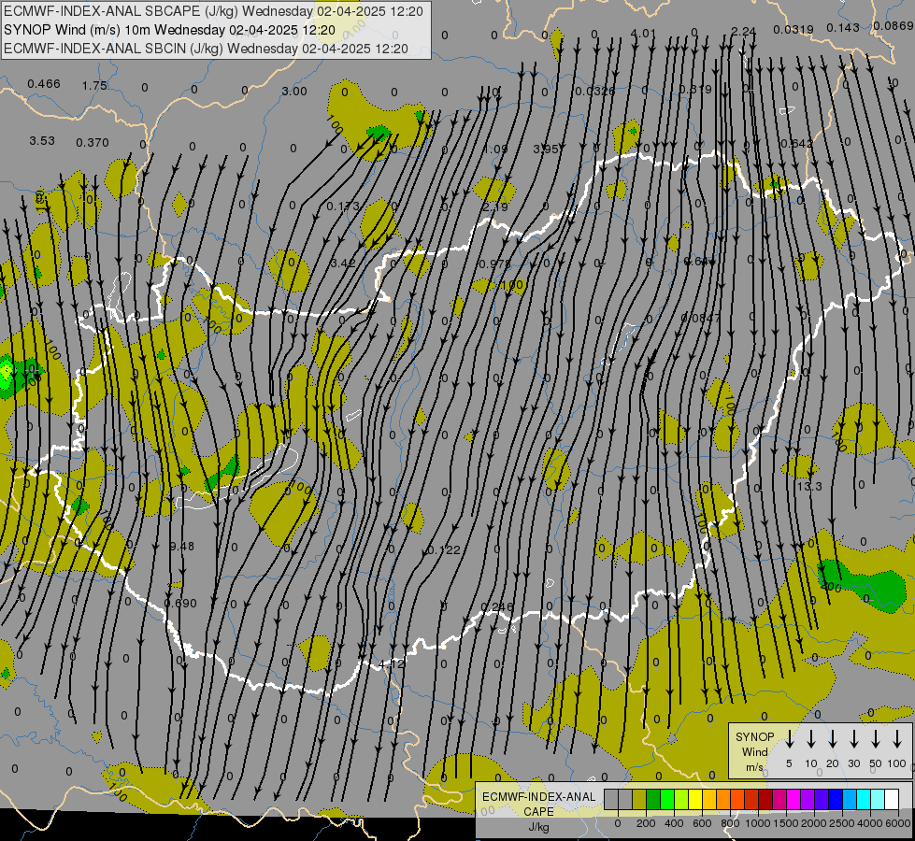This screenshot has width=915, height=841.
Task: Click the 9.48 value on the map
Action: (x=182, y=547)
